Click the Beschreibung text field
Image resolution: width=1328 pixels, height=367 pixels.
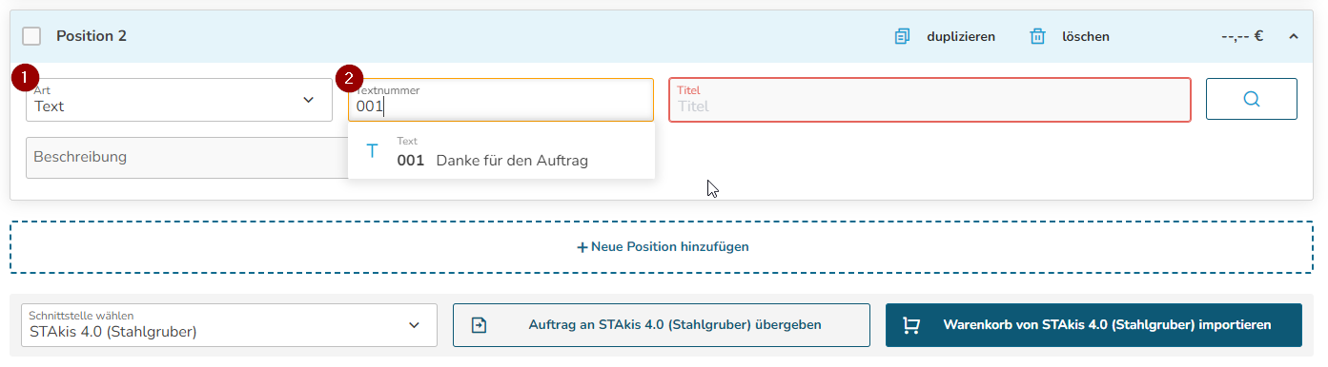[187, 158]
